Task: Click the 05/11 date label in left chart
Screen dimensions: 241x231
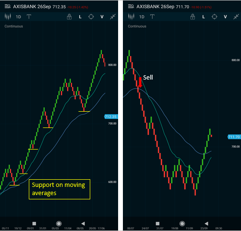Action: [5, 229]
